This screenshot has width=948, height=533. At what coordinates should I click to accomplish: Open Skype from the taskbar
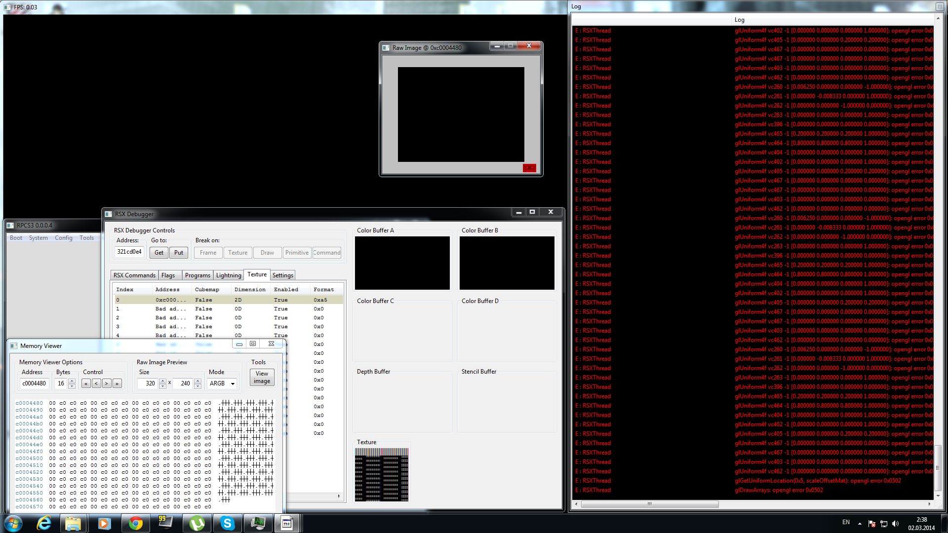(x=227, y=523)
